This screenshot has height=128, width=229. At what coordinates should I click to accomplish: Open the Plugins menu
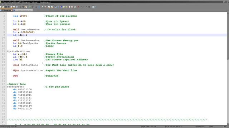(46, 4)
